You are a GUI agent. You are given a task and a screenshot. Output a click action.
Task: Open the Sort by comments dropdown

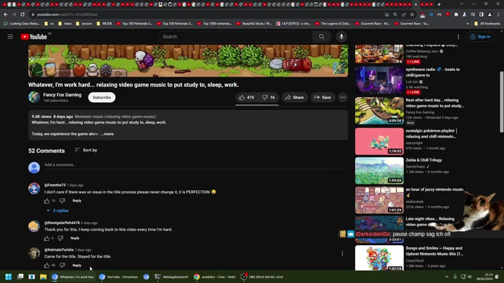pyautogui.click(x=85, y=150)
